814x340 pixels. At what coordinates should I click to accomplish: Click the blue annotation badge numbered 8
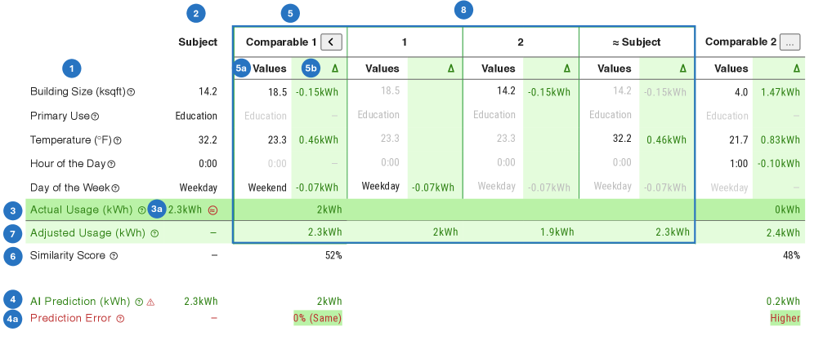(x=464, y=10)
